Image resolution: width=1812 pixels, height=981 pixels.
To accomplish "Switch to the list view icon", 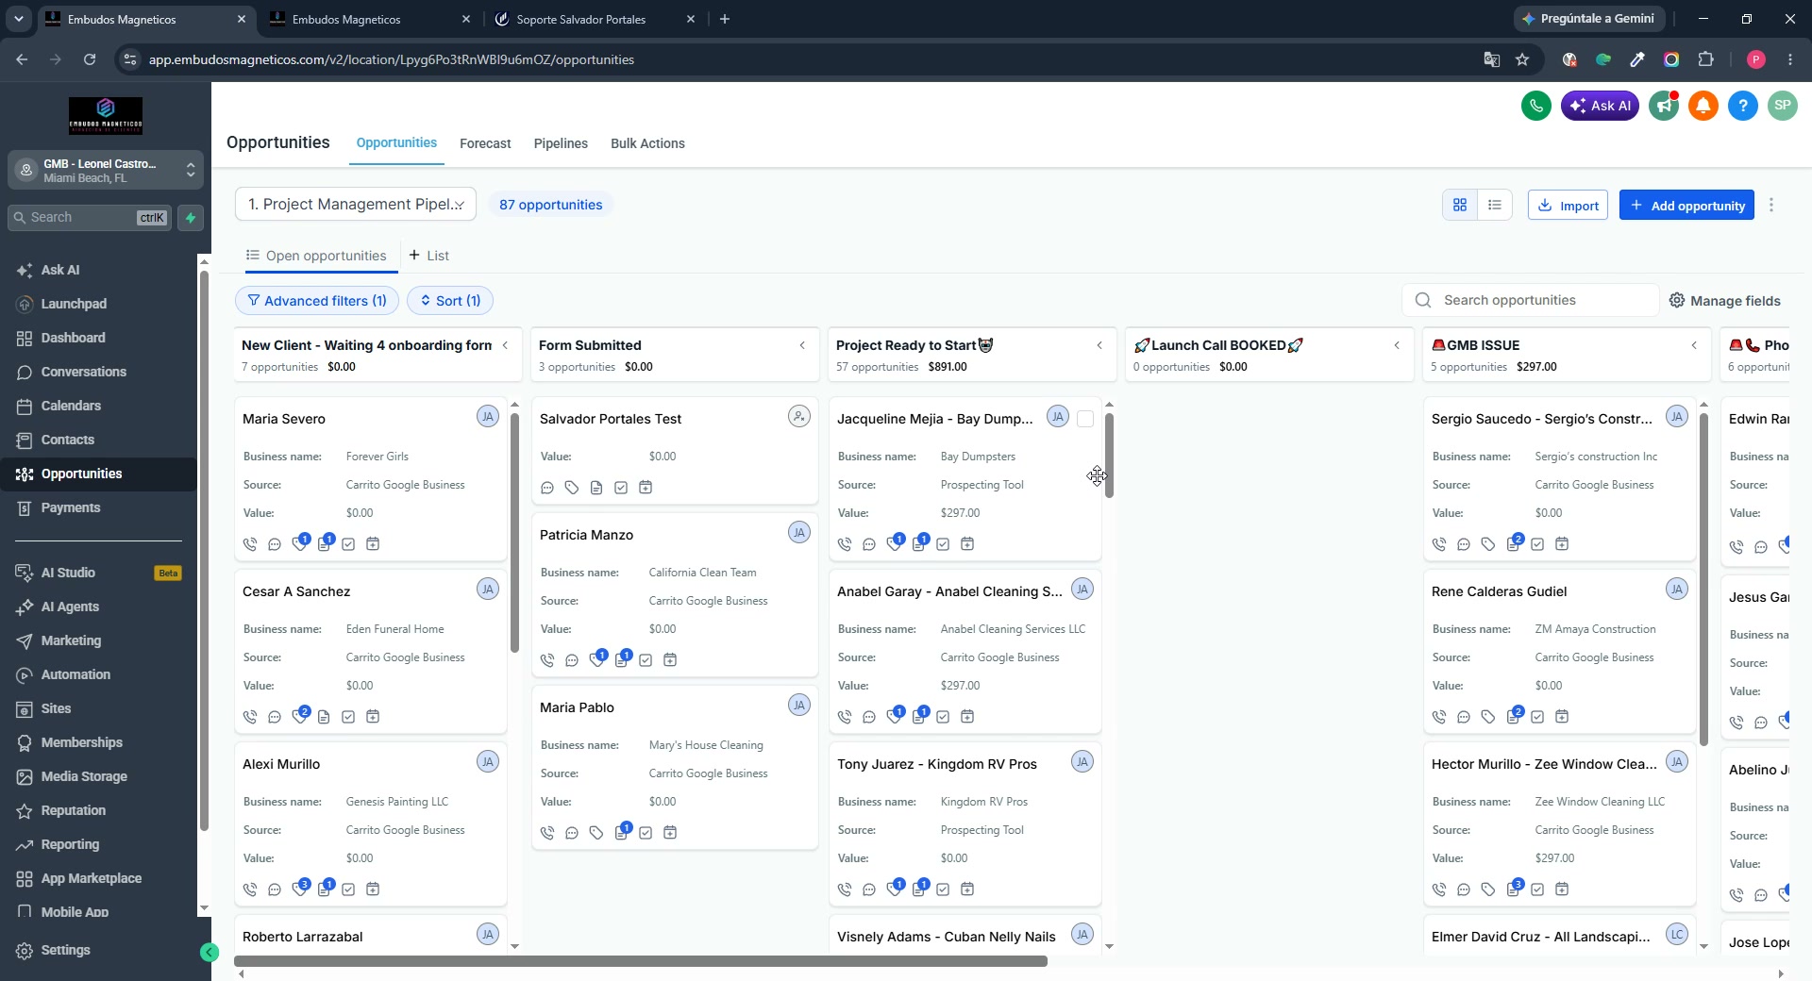I will click(x=1494, y=205).
